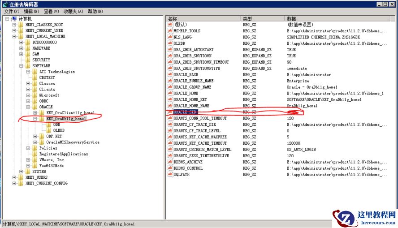The width and height of the screenshot is (398, 228).
Task: Select the KEY_OraDb11g_home1 tree key
Action: click(66, 119)
